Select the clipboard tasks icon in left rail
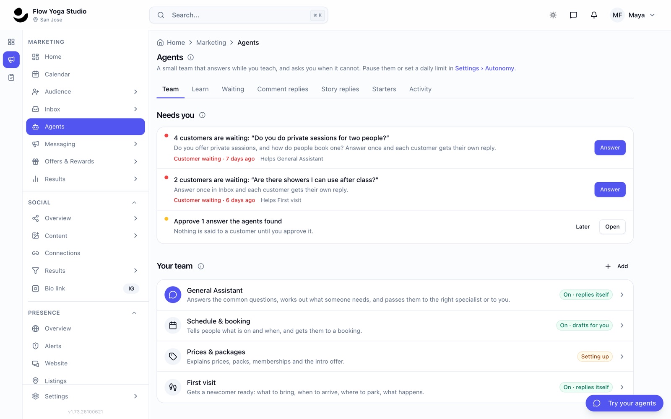671x419 pixels. 11,78
